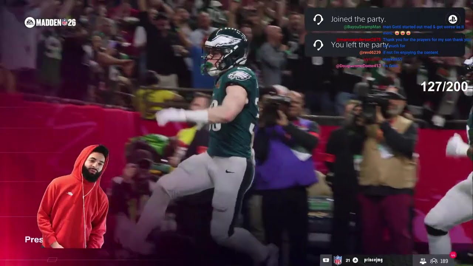Click the camera icon in the bottom bar
The width and height of the screenshot is (473, 266).
326,260
